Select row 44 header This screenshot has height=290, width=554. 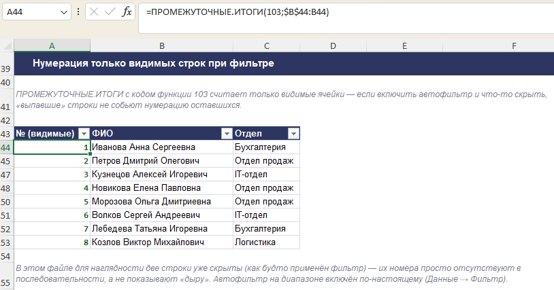coord(5,147)
